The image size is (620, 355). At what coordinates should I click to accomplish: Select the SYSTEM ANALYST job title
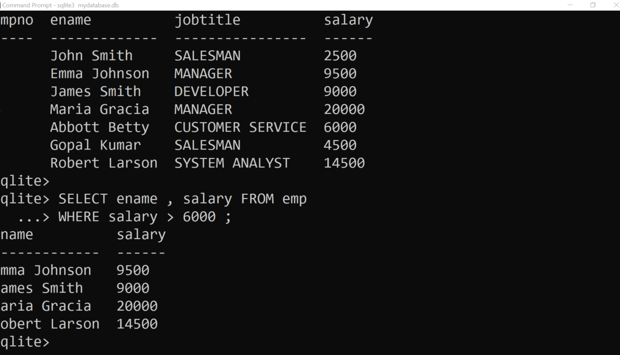232,163
